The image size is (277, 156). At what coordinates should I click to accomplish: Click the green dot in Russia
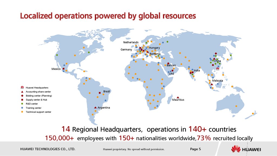[x=167, y=42]
